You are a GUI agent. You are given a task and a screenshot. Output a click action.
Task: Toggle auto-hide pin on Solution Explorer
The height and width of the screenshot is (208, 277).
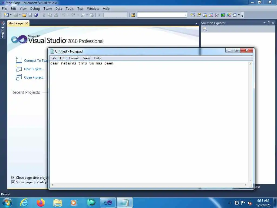269,23
